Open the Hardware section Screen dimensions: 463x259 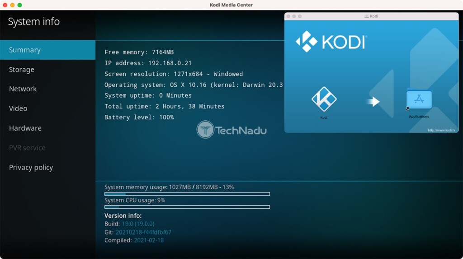(47, 128)
